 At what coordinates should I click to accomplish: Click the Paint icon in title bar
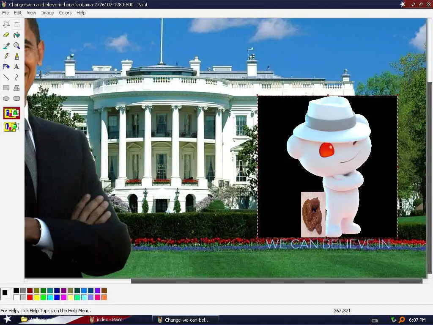click(x=4, y=4)
